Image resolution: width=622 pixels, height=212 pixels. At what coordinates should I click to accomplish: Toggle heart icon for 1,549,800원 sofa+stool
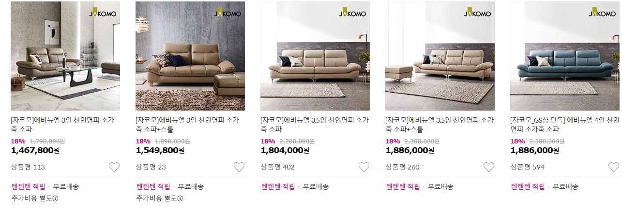click(239, 167)
